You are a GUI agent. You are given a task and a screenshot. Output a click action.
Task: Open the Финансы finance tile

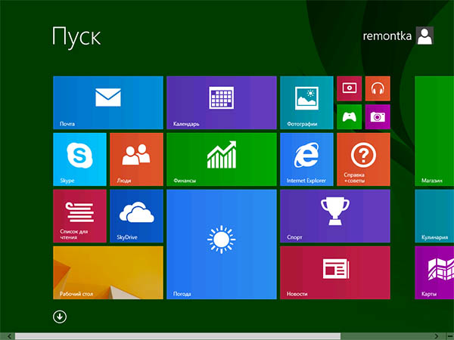click(222, 159)
